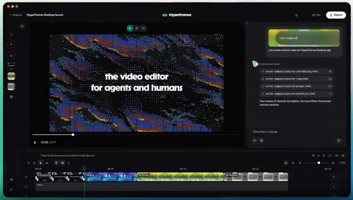This screenshot has height=200, width=353.
Task: Click the plus attach button in chat
Action: coord(254,141)
